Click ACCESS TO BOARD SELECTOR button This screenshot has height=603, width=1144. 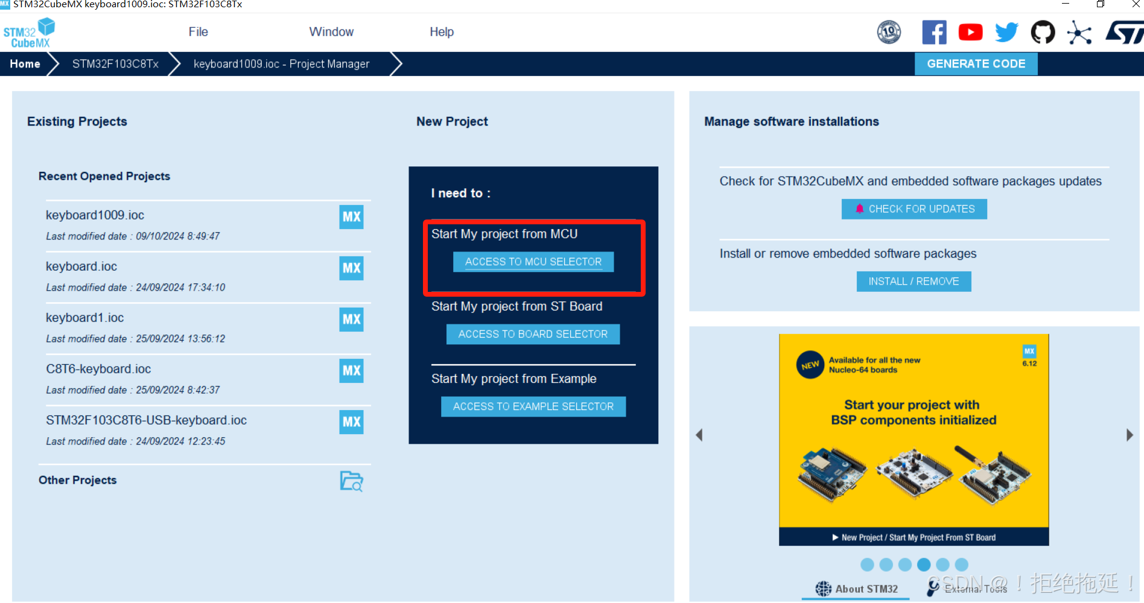(533, 334)
